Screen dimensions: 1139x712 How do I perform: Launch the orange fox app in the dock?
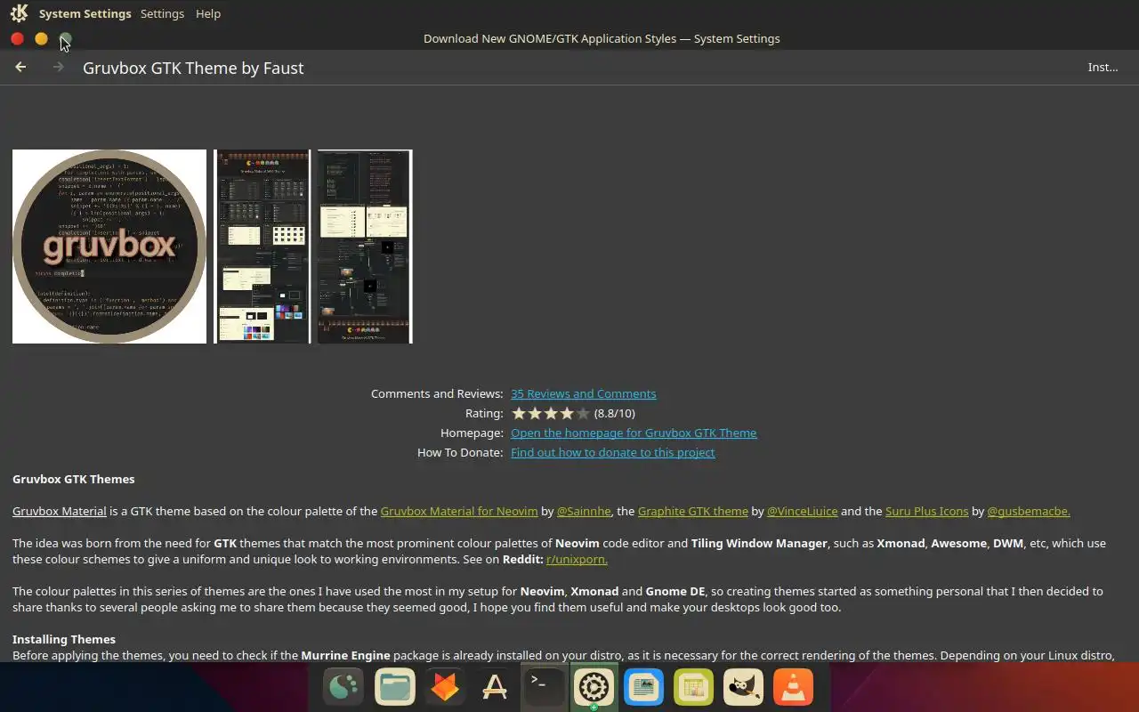pyautogui.click(x=444, y=687)
